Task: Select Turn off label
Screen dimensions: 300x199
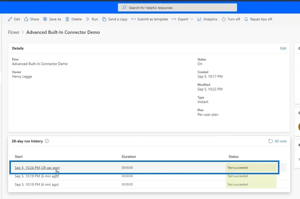Action: click(x=234, y=19)
